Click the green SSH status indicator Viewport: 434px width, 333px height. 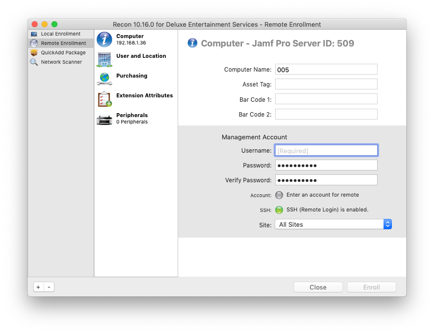click(279, 210)
